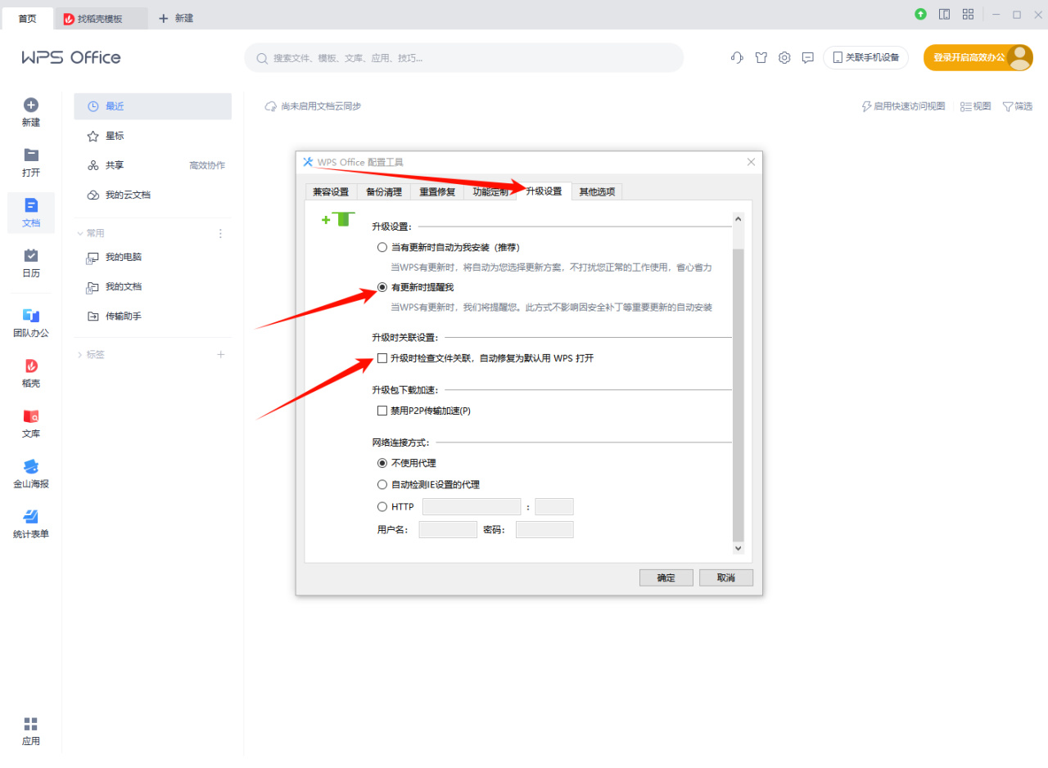Viewport: 1048px width, 768px height.
Task: Switch to the 备份清理 tab
Action: point(383,192)
